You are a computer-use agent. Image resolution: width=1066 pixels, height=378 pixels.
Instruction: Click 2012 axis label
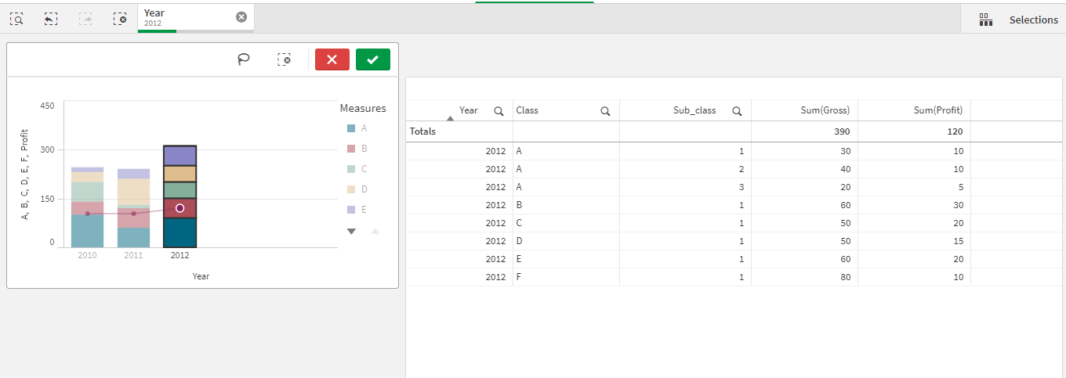[x=179, y=255]
